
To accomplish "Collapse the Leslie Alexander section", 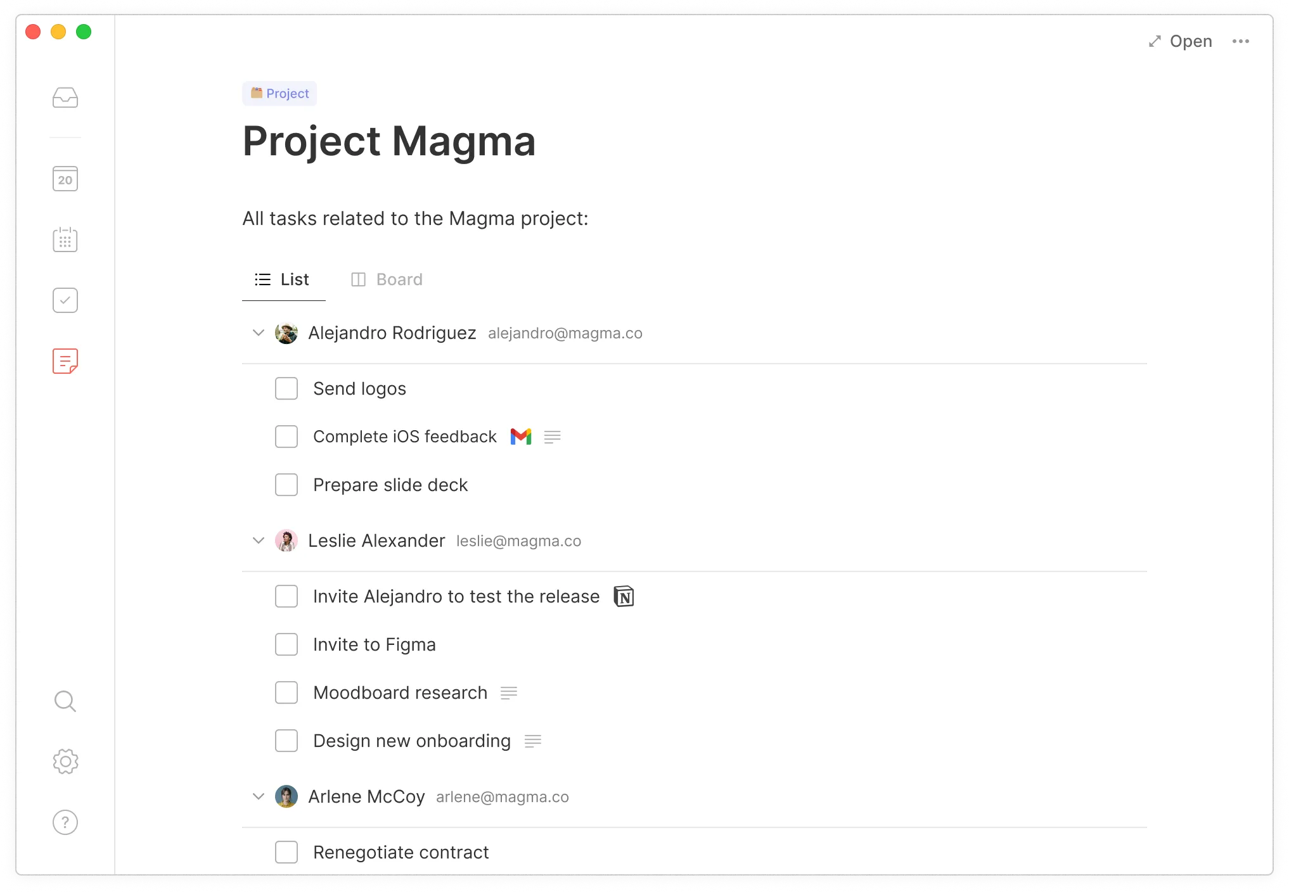I will coord(258,540).
